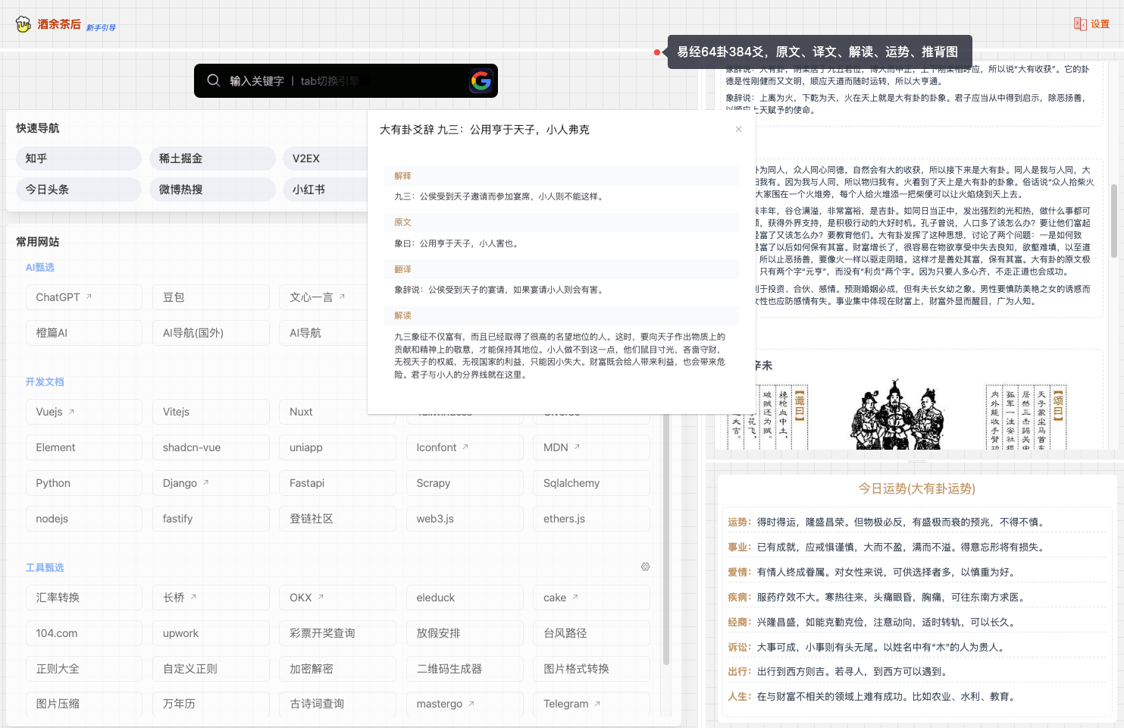Close the 大有卦爻辞 dialog
The image size is (1124, 728).
pyautogui.click(x=738, y=129)
